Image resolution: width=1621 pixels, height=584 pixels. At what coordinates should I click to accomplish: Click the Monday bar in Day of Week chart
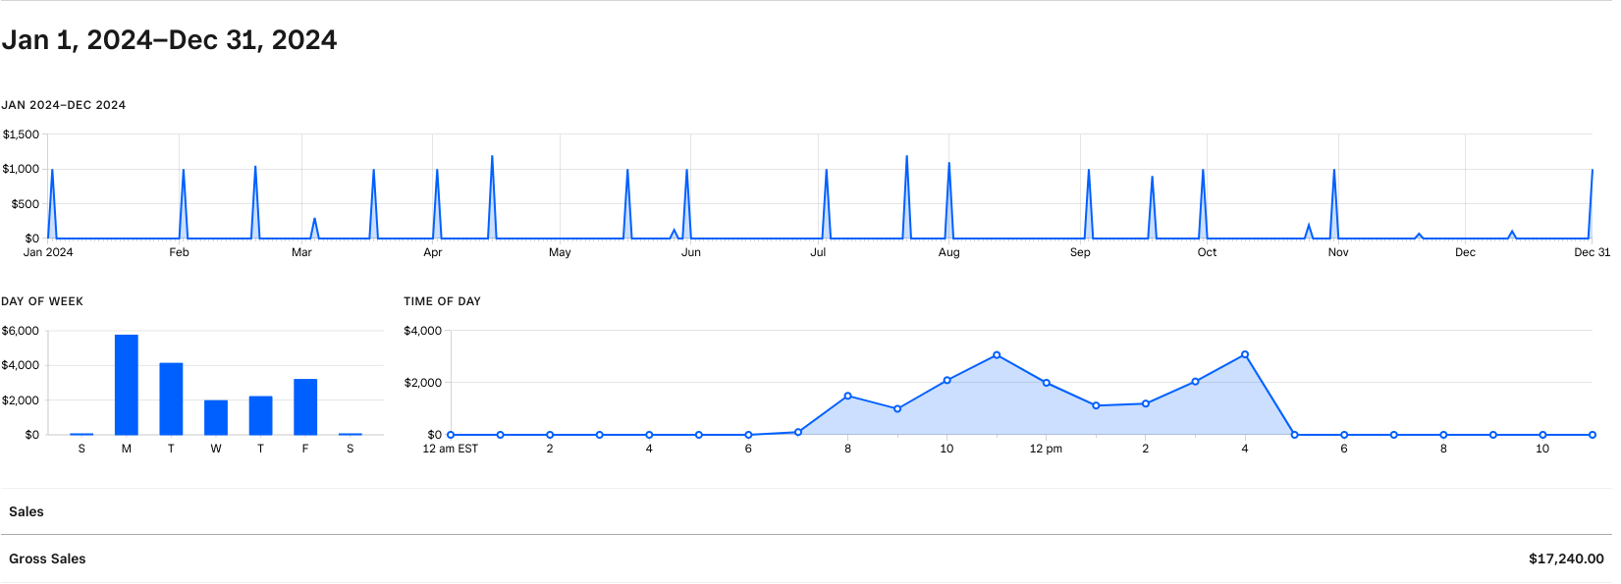coord(127,385)
